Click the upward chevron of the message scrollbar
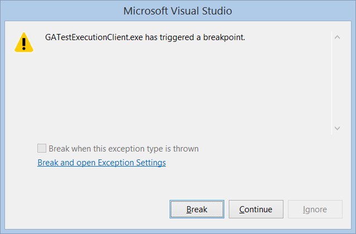 tap(337, 37)
